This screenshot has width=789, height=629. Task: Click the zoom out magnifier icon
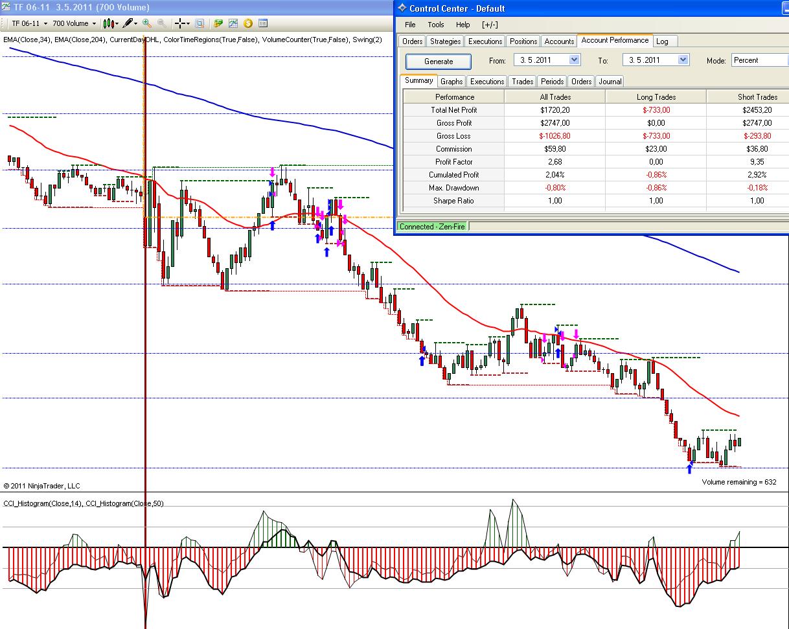(161, 23)
